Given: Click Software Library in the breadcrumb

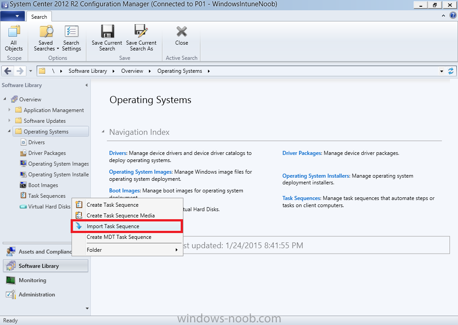Looking at the screenshot, I should click(88, 71).
